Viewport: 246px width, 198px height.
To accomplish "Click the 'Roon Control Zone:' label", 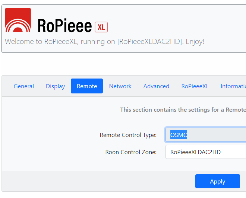I will point(131,152).
